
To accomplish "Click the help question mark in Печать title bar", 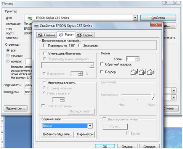I will (166, 2).
